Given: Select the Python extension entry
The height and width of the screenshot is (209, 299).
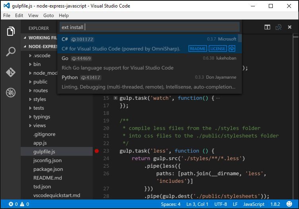Looking at the screenshot, I should [149, 82].
